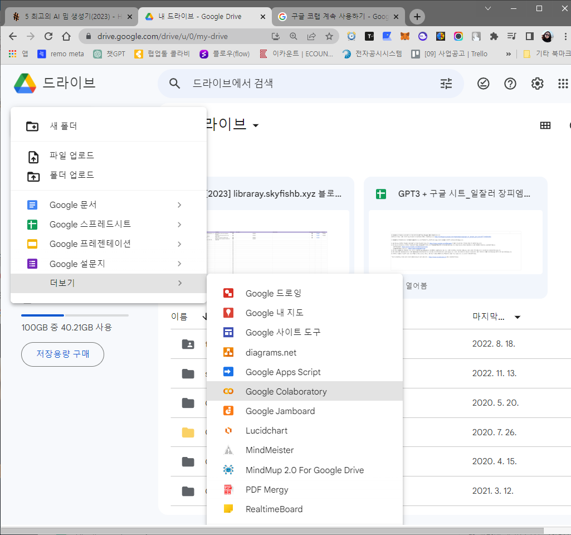
Task: Choose Google 내 지도 menu entry
Action: click(304, 313)
